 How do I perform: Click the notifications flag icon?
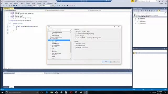click(133, 1)
